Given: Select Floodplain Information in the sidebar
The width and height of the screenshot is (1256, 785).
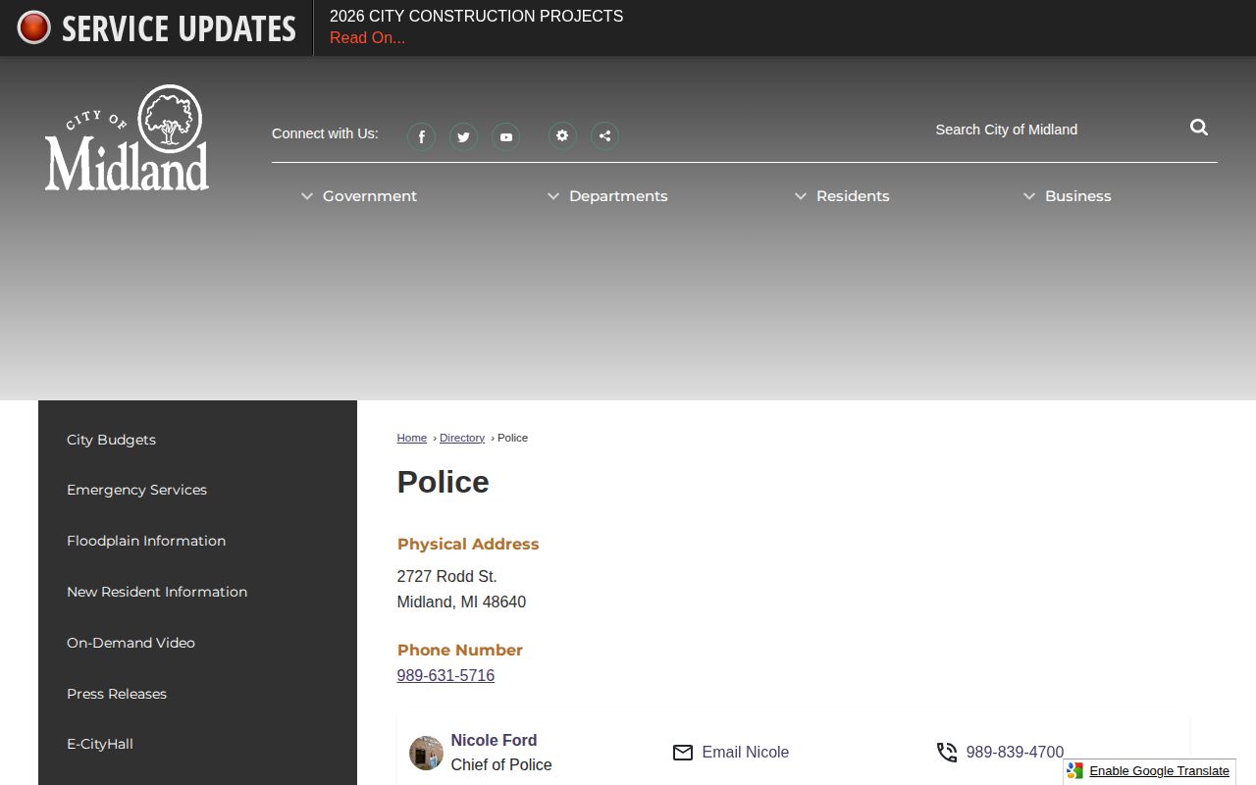Looking at the screenshot, I should 146,541.
